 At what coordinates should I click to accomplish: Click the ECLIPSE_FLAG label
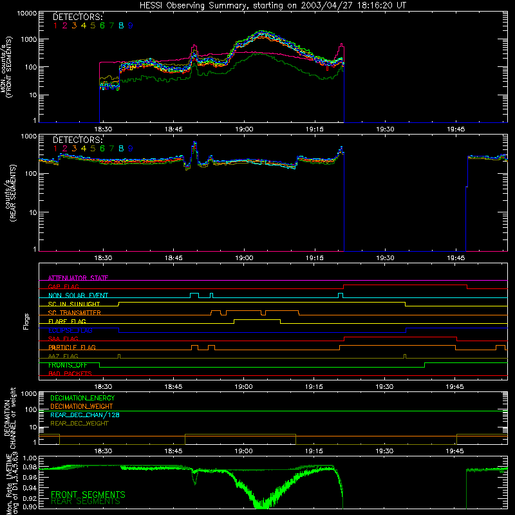tap(70, 330)
